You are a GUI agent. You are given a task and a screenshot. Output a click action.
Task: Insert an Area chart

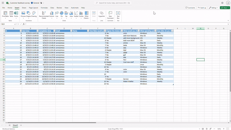[x=71, y=15]
